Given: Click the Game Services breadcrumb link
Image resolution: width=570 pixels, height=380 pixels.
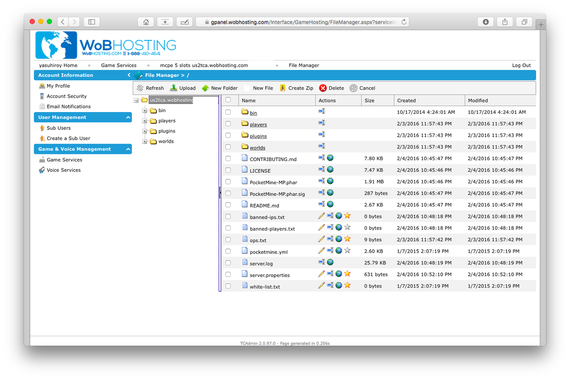Looking at the screenshot, I should (119, 65).
